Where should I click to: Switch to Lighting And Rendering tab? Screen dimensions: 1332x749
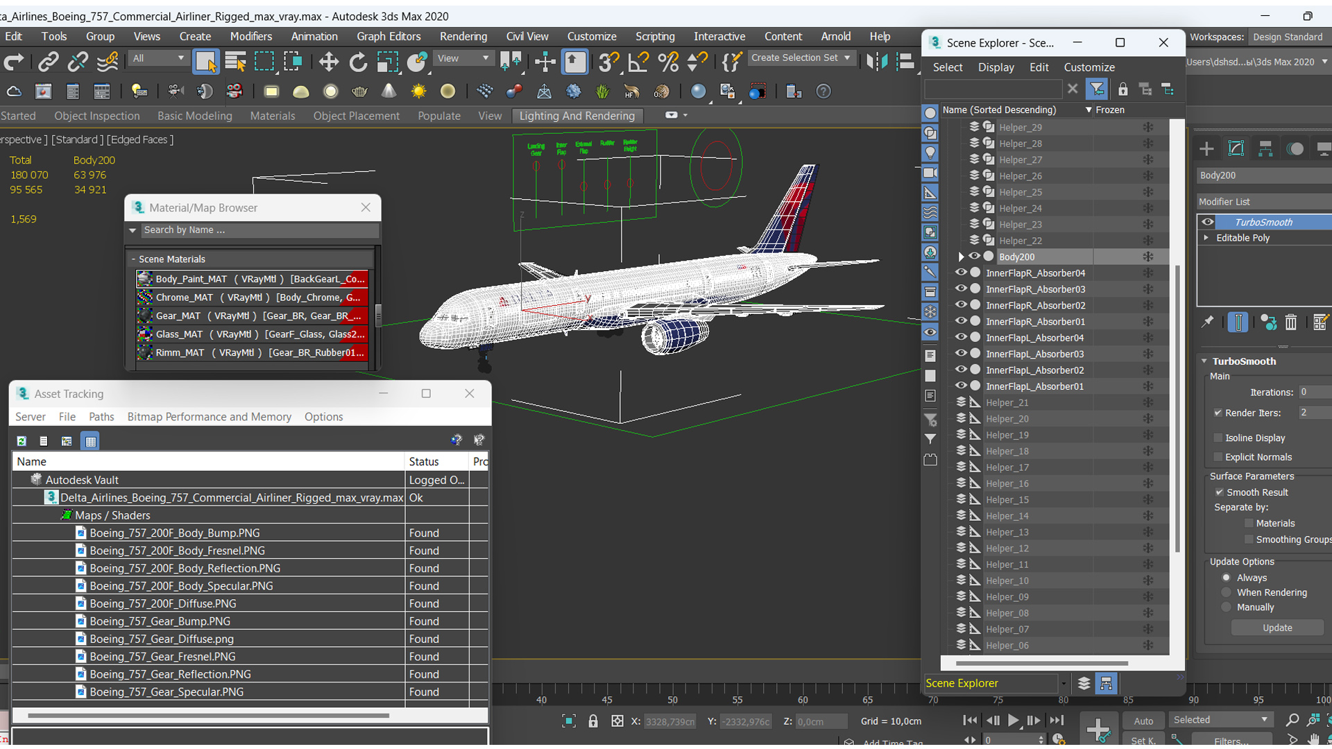click(577, 116)
